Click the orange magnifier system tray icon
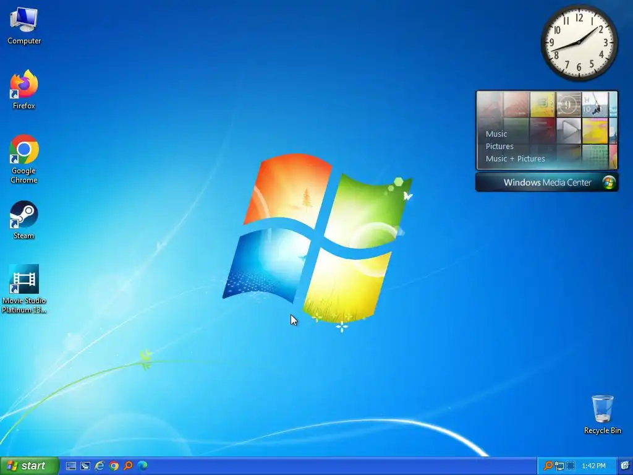633x475 pixels. 548,466
